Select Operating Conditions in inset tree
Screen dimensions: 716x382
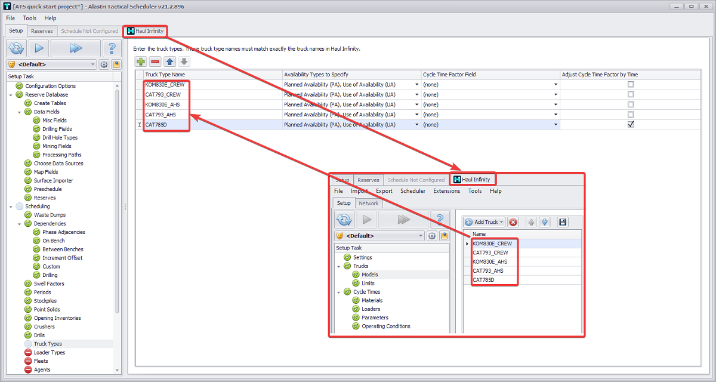[x=386, y=326]
